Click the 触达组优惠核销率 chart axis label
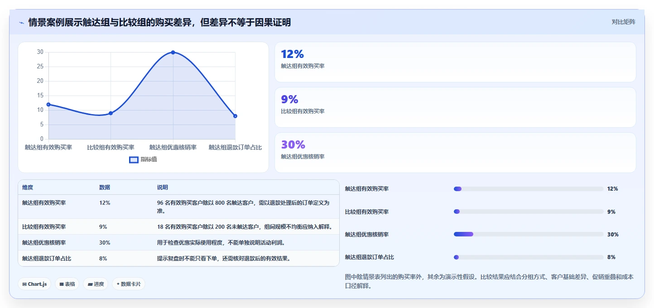The height and width of the screenshot is (308, 654). coord(173,147)
